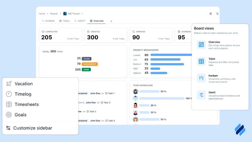Navigate to Boards in breadcrumb

[x=54, y=14]
